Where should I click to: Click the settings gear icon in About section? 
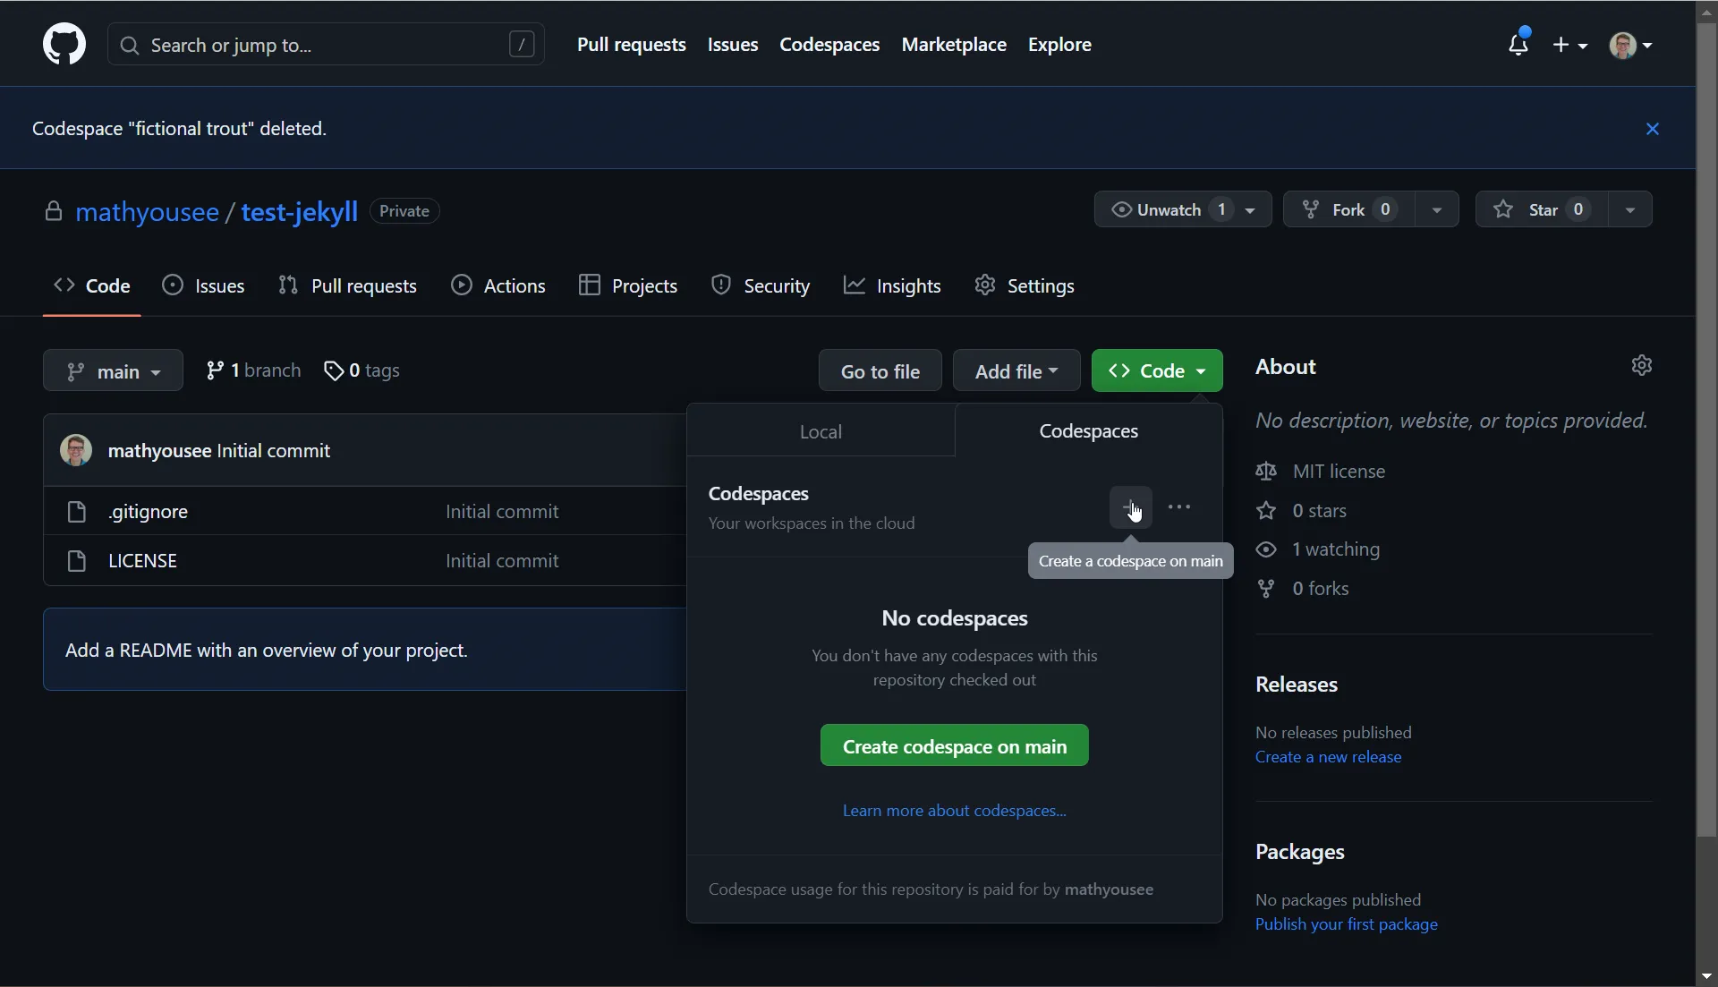(1643, 366)
